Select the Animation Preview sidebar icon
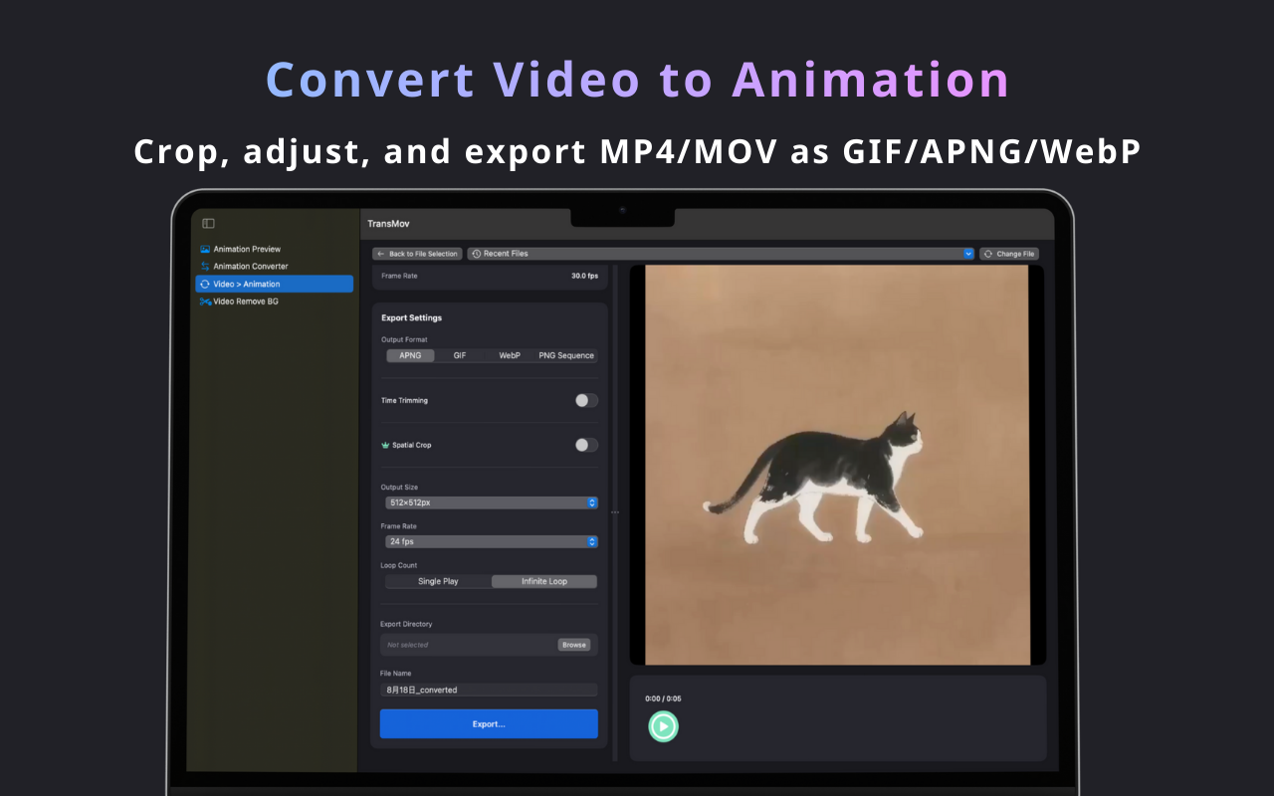1274x796 pixels. point(207,249)
